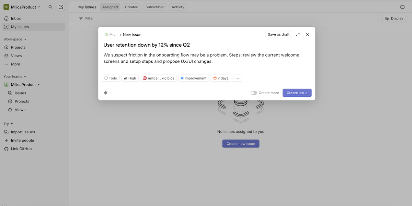Image resolution: width=412 pixels, height=206 pixels.
Task: Toggle the right sidebar panel icon
Action: pos(402,7)
